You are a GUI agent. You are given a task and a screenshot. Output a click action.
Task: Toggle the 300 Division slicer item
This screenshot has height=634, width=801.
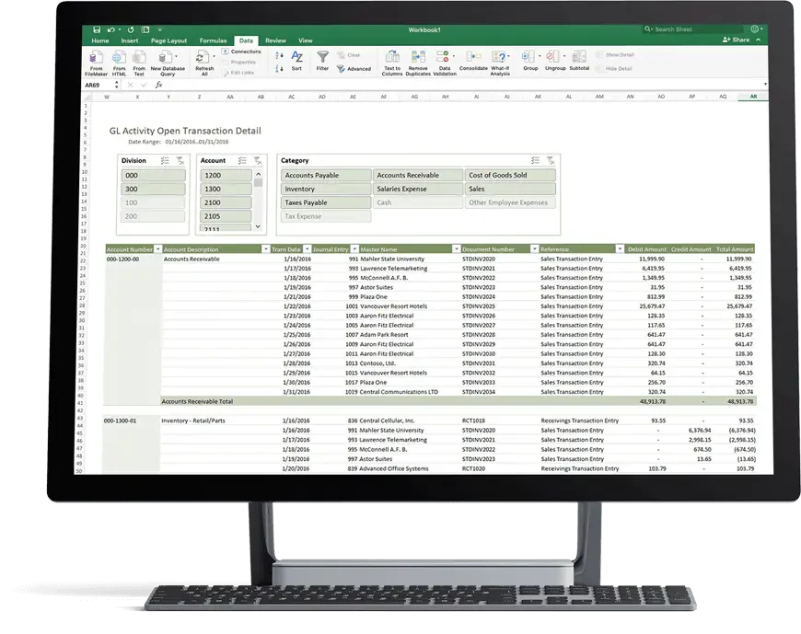click(153, 189)
